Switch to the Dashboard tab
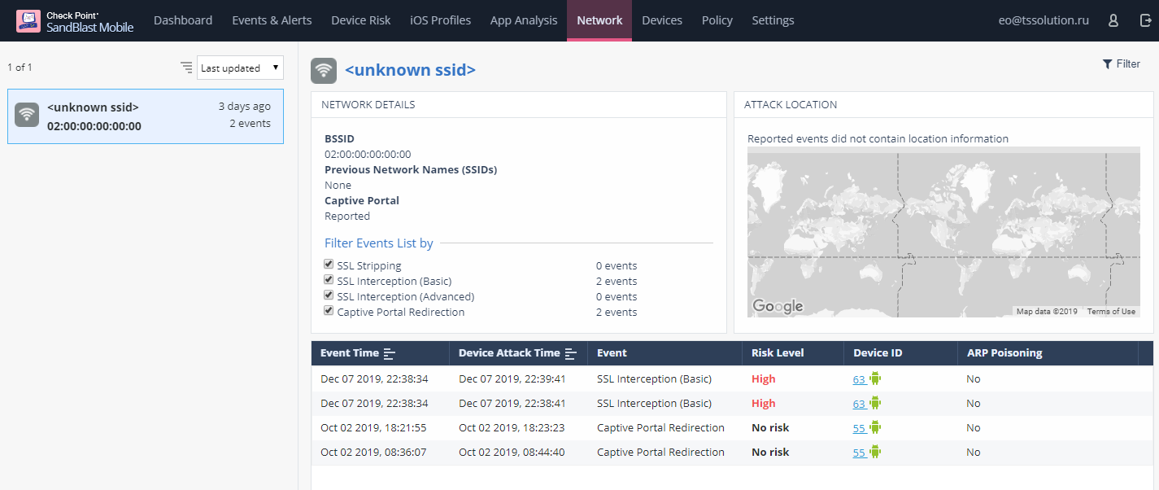This screenshot has height=490, width=1159. pyautogui.click(x=183, y=20)
